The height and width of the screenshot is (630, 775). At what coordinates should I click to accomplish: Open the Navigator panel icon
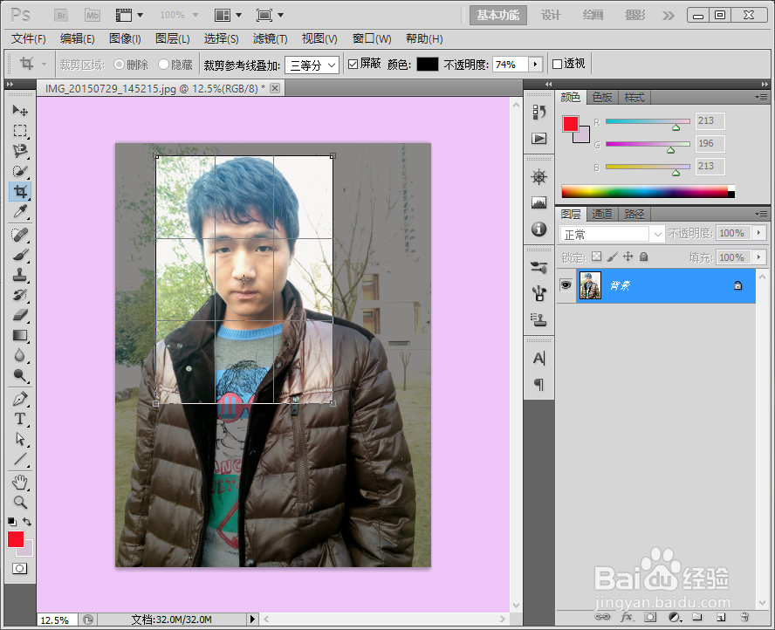coord(538,177)
